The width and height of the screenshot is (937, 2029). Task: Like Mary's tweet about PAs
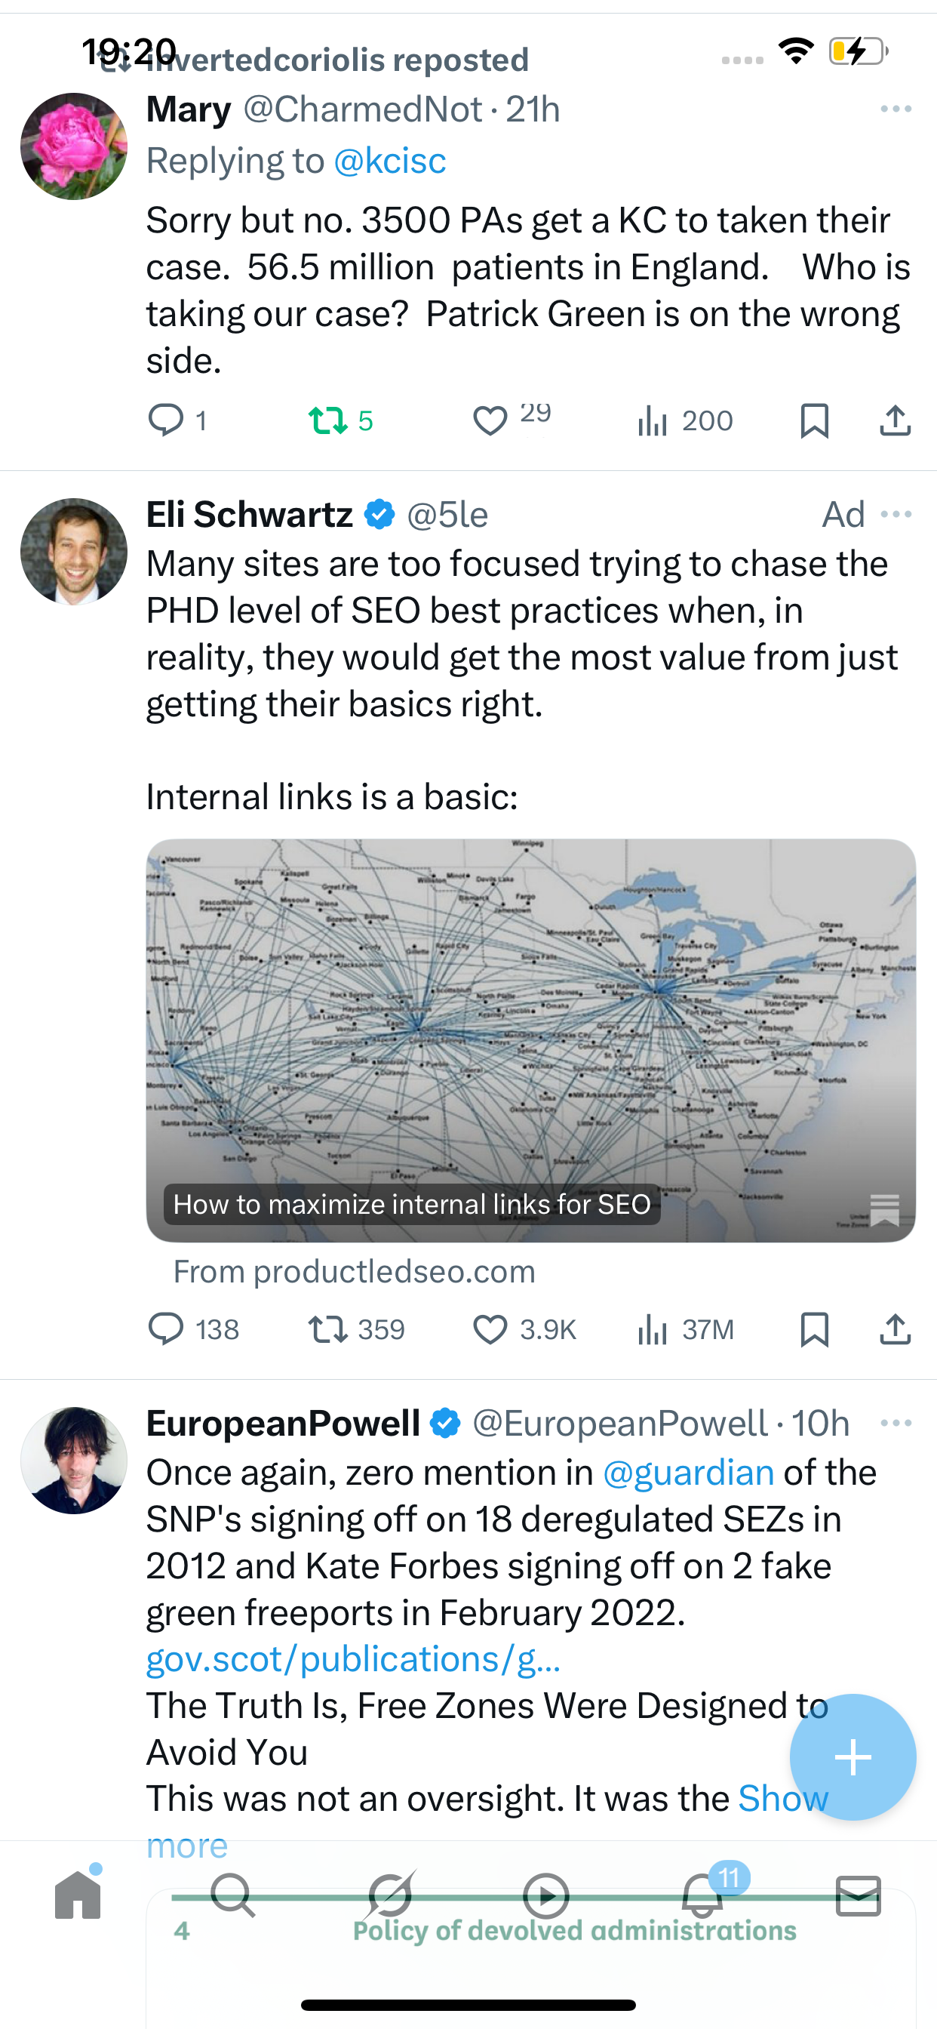[490, 420]
